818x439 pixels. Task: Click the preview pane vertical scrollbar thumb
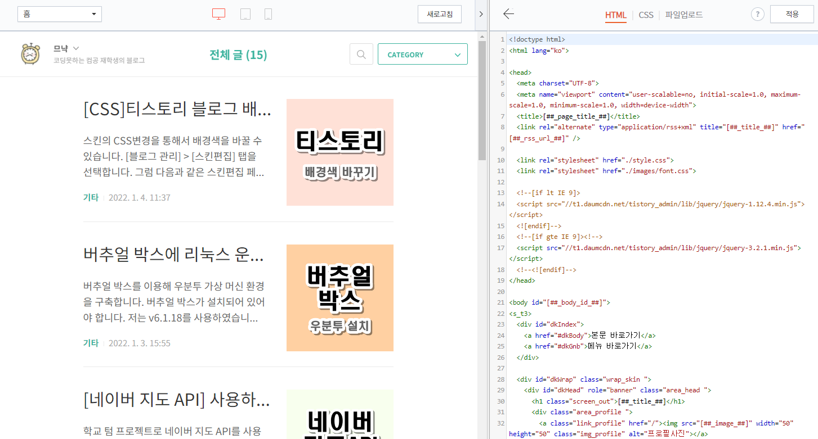[x=482, y=100]
